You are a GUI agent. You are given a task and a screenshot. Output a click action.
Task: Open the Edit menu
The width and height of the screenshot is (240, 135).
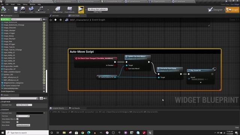point(7,4)
